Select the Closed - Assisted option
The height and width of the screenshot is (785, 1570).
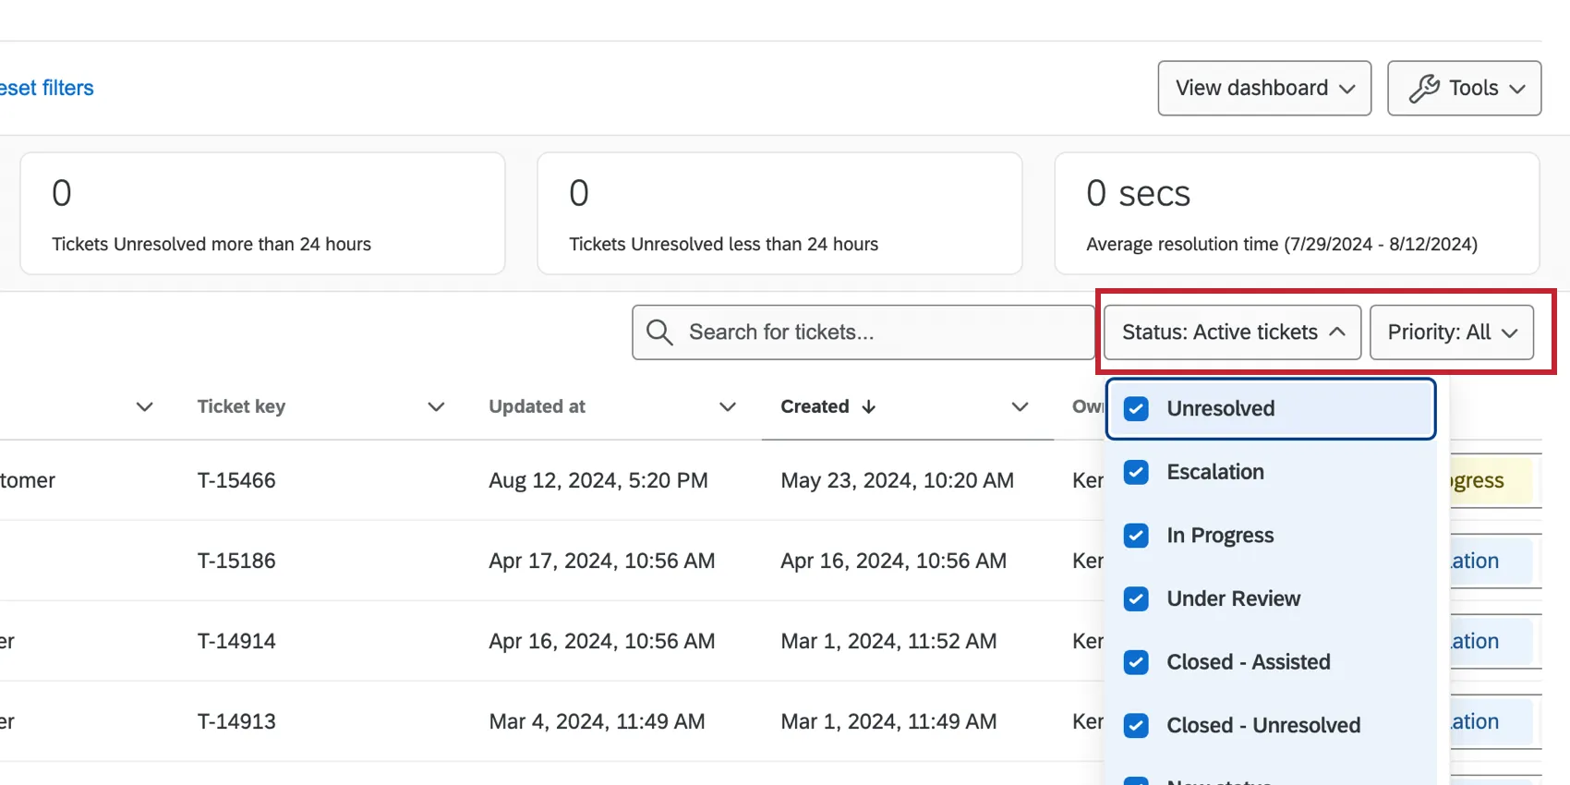pos(1248,662)
